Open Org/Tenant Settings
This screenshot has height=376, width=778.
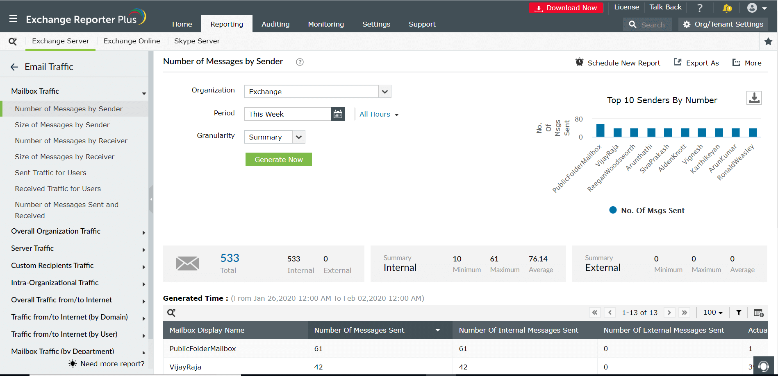(723, 25)
